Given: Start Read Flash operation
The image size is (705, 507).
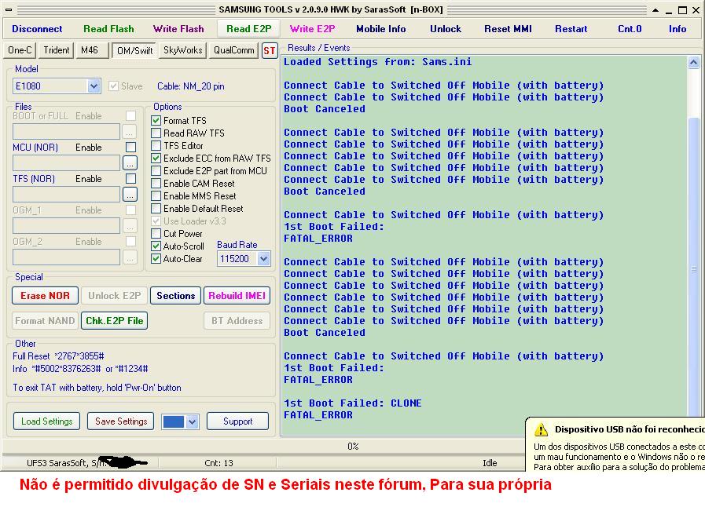Looking at the screenshot, I should pyautogui.click(x=108, y=29).
